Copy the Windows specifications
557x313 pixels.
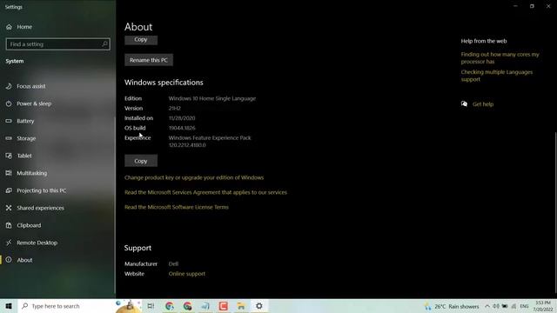(141, 161)
